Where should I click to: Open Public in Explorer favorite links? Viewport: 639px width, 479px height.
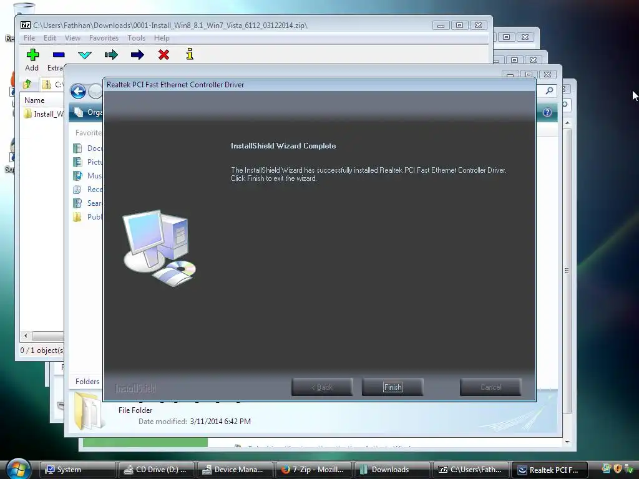click(x=88, y=216)
